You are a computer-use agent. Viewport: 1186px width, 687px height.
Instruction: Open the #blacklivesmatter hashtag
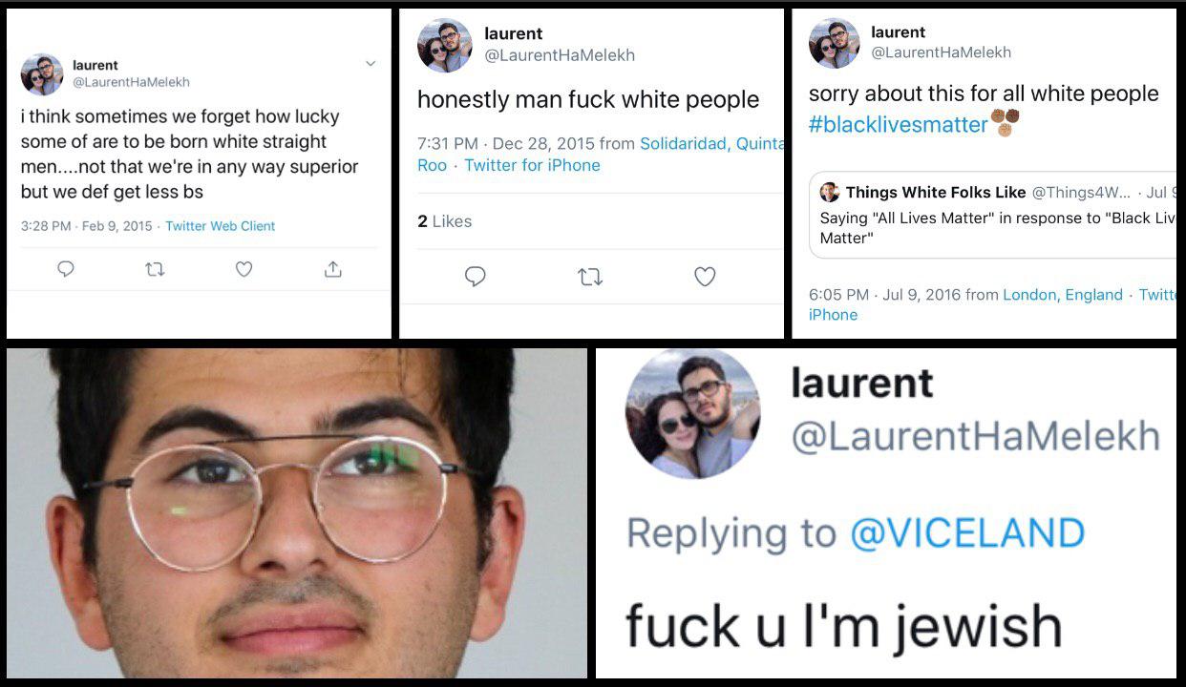point(898,124)
